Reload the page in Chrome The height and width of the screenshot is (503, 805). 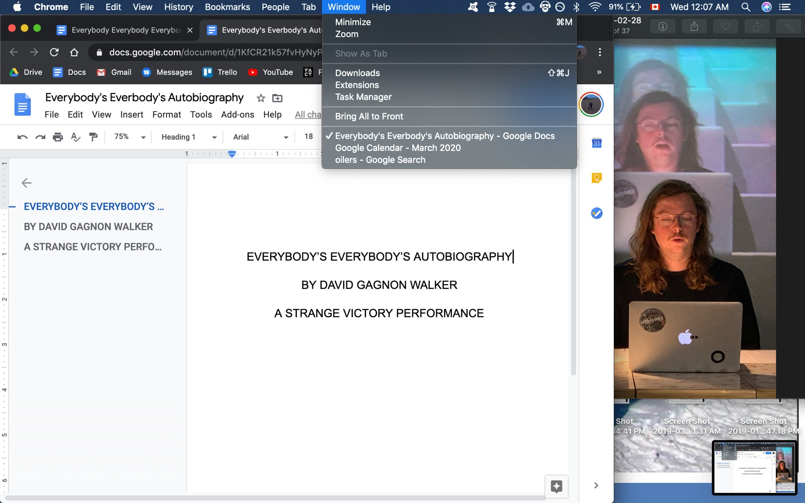[x=54, y=52]
